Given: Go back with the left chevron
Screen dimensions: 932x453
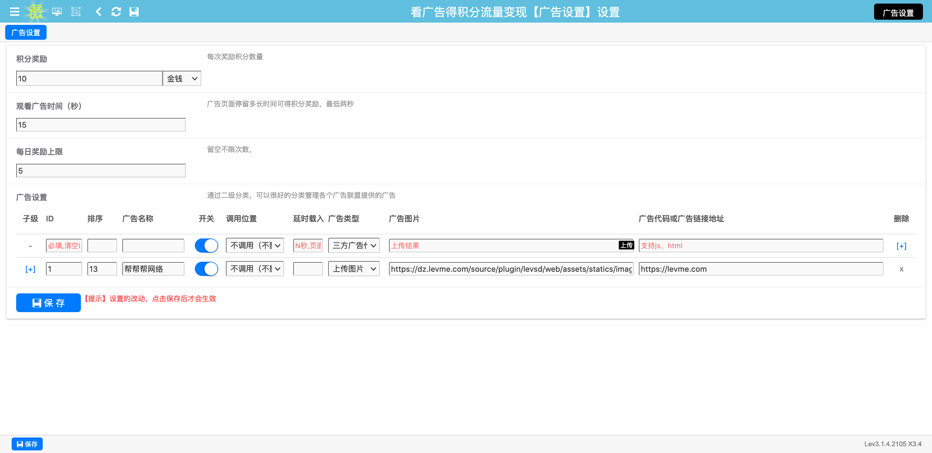Looking at the screenshot, I should click(98, 12).
